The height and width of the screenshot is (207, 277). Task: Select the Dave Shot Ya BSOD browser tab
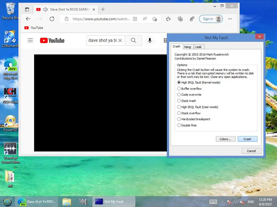coord(65,9)
